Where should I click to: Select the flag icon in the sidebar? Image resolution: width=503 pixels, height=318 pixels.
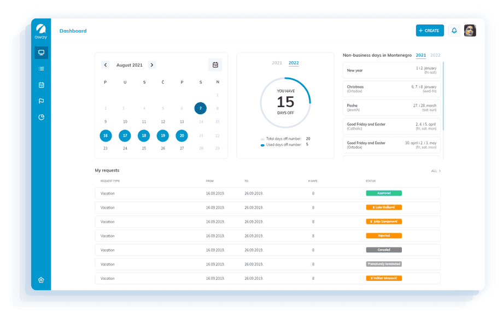pyautogui.click(x=41, y=101)
